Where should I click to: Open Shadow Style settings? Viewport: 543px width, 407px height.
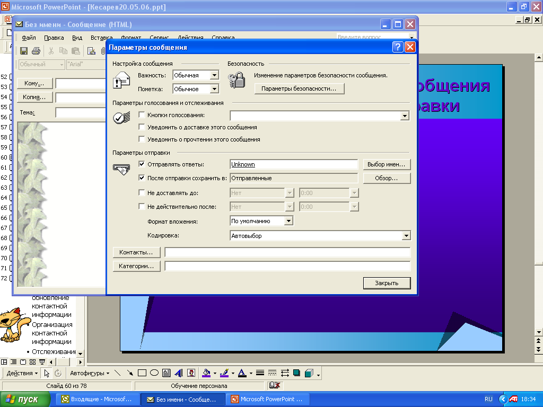[x=297, y=373]
